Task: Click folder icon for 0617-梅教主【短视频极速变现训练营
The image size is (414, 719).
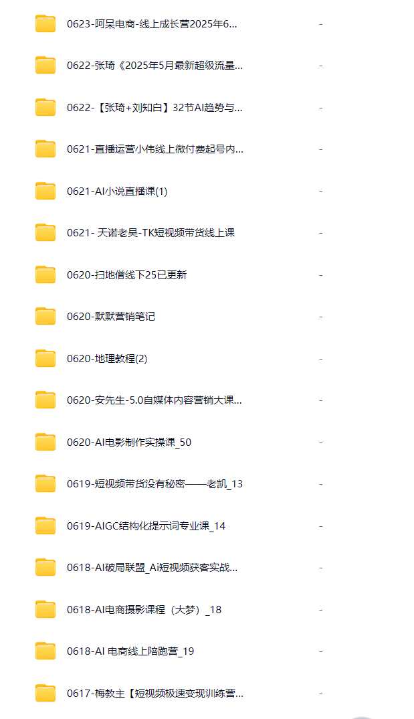Action: pos(45,694)
